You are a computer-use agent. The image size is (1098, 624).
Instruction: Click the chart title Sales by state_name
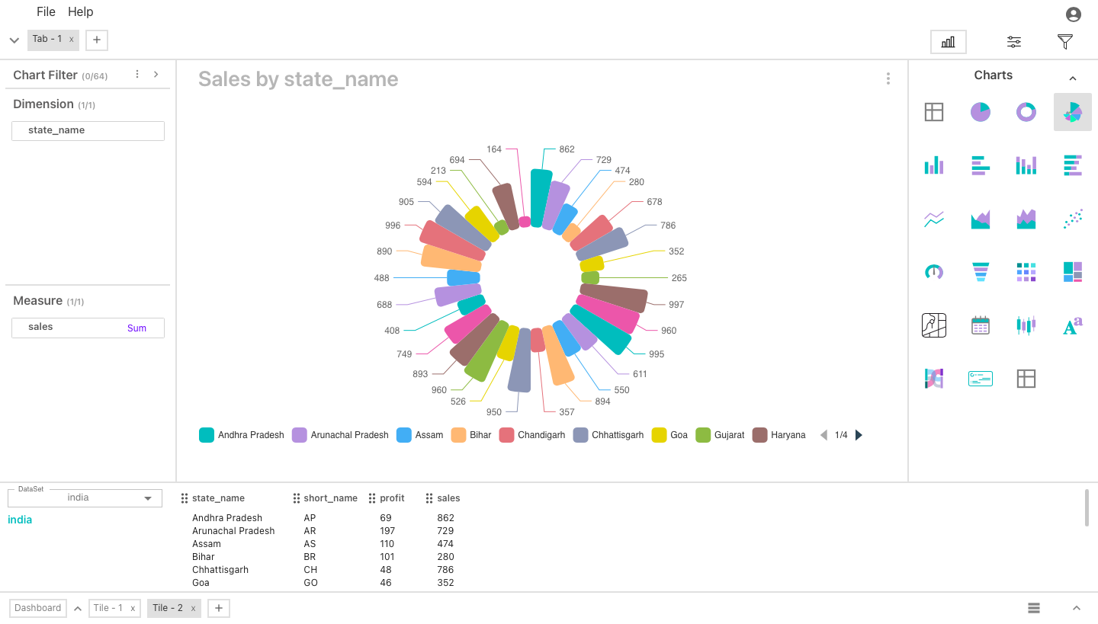coord(298,79)
